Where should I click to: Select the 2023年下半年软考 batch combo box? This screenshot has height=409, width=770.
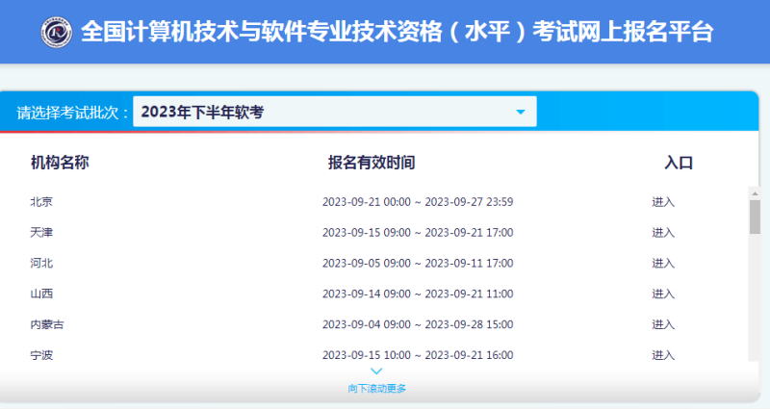coord(334,112)
